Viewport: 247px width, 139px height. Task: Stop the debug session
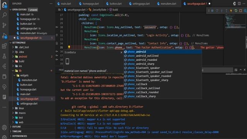[x=240, y=11]
